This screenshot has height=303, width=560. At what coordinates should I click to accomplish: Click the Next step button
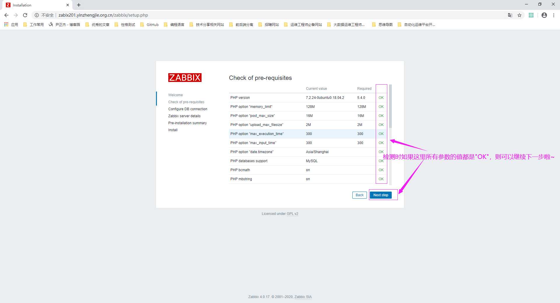[x=381, y=195]
